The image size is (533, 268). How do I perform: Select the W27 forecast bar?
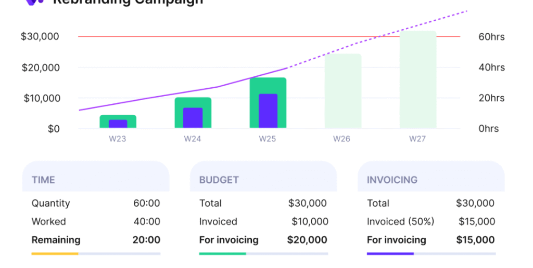[x=417, y=79]
